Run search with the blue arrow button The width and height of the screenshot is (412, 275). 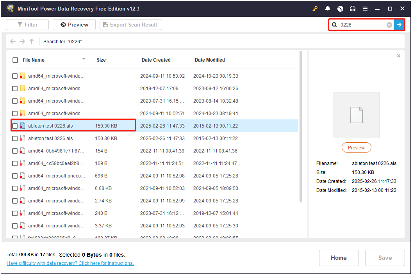click(x=399, y=25)
